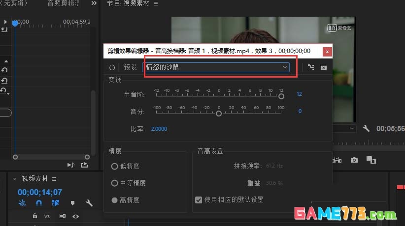The image size is (405, 226).
Task: Click the cents value 0
Action: pos(300,111)
